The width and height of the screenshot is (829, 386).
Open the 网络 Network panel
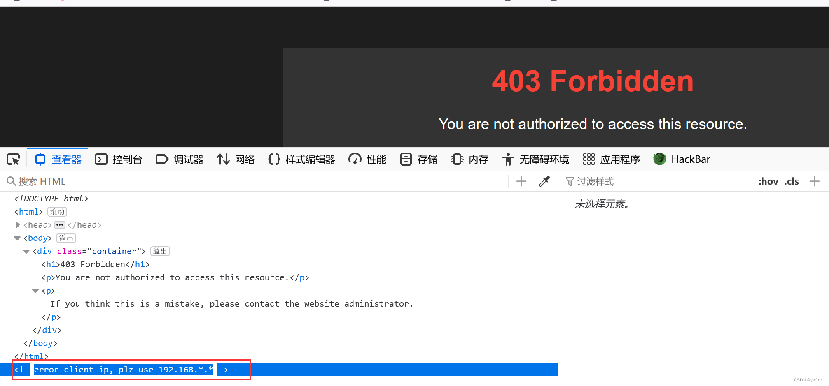235,159
